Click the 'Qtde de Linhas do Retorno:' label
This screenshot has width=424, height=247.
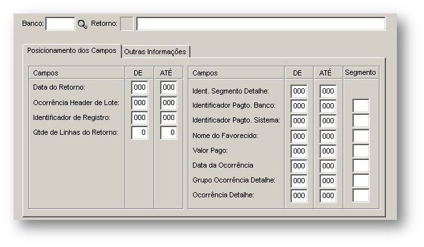coord(76,132)
